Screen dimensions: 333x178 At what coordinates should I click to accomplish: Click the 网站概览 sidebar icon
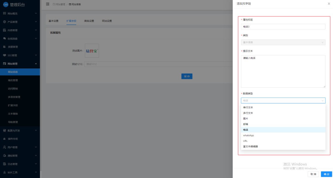(x=4, y=13)
